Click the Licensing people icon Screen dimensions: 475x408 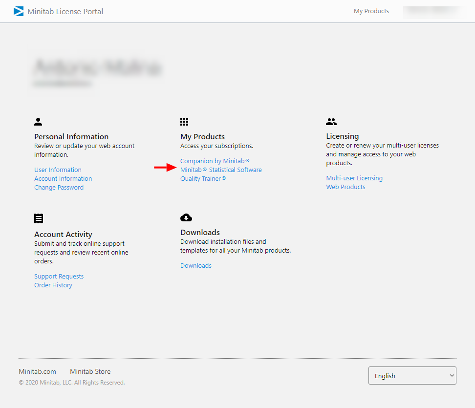coord(331,122)
